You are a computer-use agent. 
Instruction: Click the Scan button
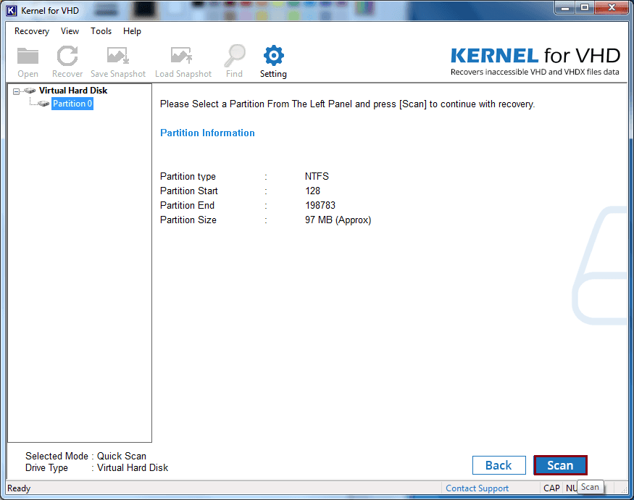560,465
